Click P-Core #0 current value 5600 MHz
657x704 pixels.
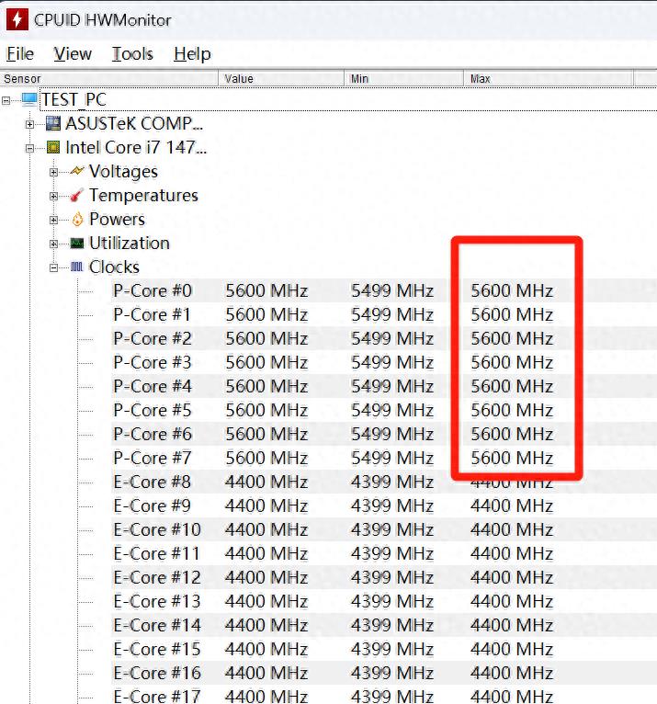point(266,290)
